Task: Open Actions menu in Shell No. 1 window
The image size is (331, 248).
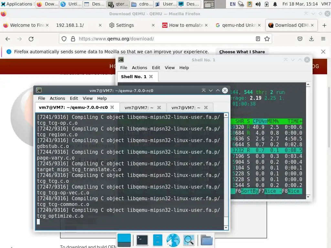Action: pos(140,68)
